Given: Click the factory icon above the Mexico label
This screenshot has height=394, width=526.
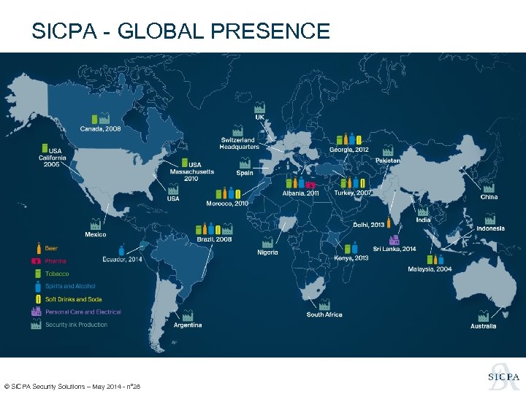Looking at the screenshot, I should pyautogui.click(x=96, y=224).
